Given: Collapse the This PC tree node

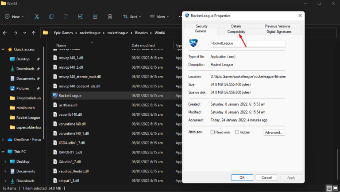Looking at the screenshot, I should tap(3, 152).
